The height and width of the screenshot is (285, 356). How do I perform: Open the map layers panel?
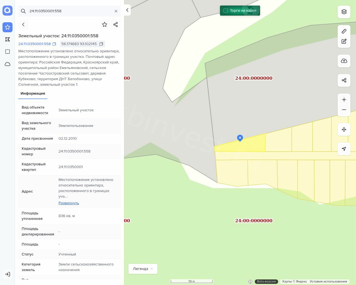[x=344, y=12]
